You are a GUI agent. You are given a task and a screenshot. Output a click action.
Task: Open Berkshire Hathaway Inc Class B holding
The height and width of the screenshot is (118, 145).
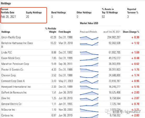click(17, 45)
